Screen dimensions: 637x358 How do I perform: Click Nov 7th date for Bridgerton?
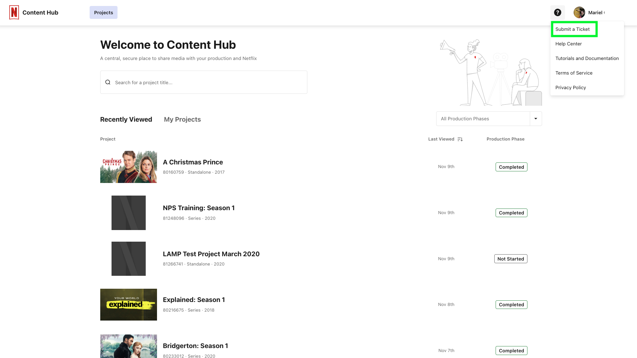click(x=446, y=351)
